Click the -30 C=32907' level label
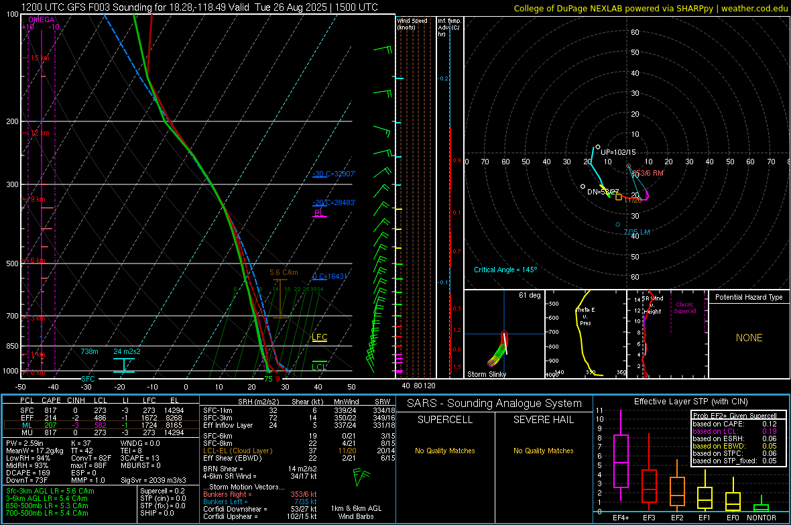The width and height of the screenshot is (791, 525). [x=334, y=174]
